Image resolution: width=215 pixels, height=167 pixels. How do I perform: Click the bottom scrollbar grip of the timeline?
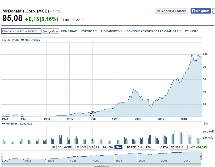pos(102,165)
